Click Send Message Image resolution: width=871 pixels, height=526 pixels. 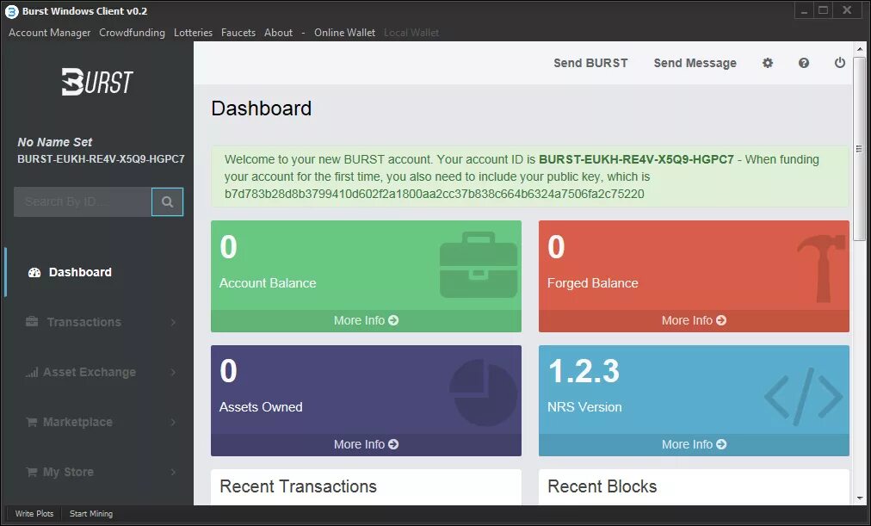[x=695, y=63]
